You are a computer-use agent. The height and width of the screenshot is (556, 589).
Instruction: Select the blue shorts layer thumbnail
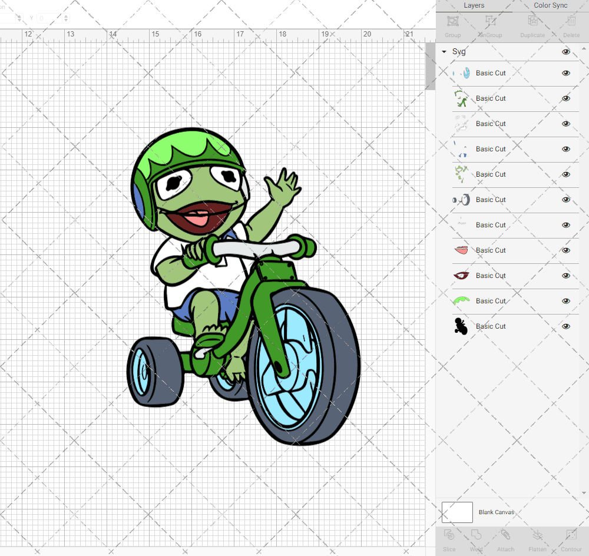click(x=461, y=149)
